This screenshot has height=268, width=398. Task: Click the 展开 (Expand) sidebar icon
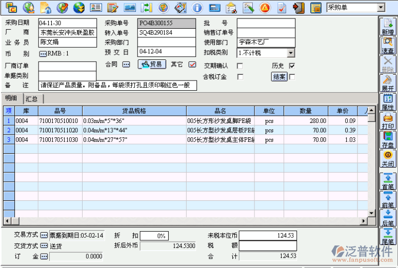(388, 84)
